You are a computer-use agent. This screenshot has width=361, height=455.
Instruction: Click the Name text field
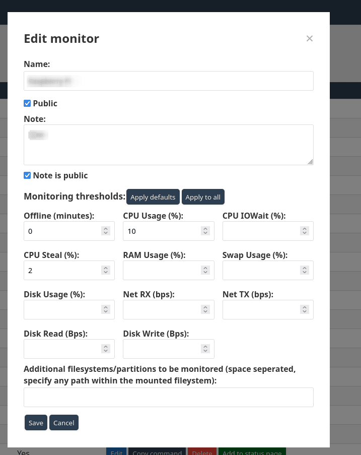click(168, 81)
